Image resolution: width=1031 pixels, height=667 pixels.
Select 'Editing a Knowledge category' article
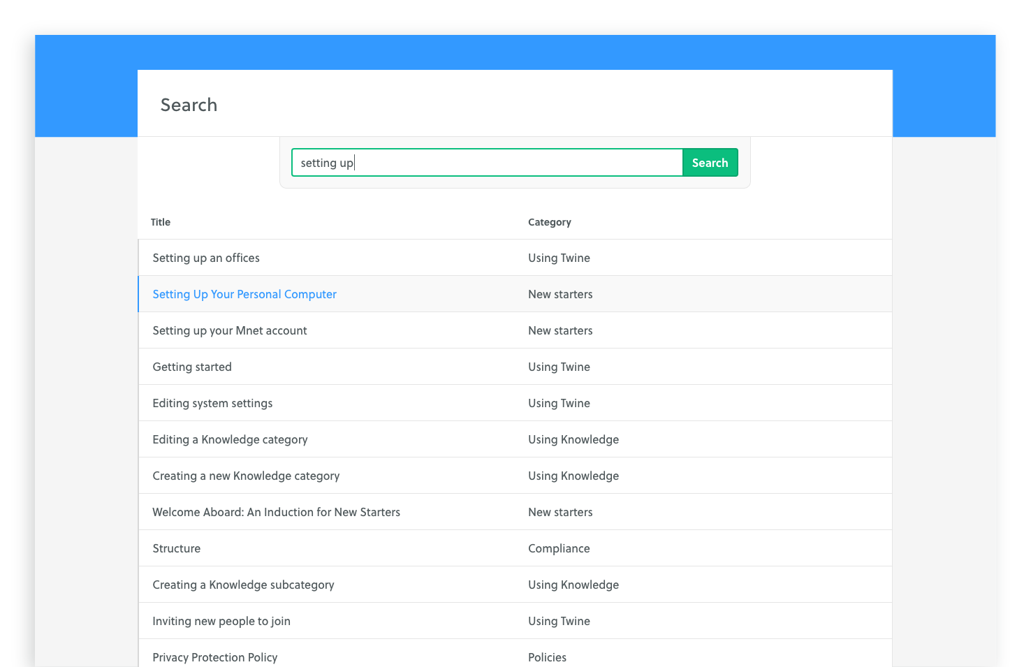point(230,439)
